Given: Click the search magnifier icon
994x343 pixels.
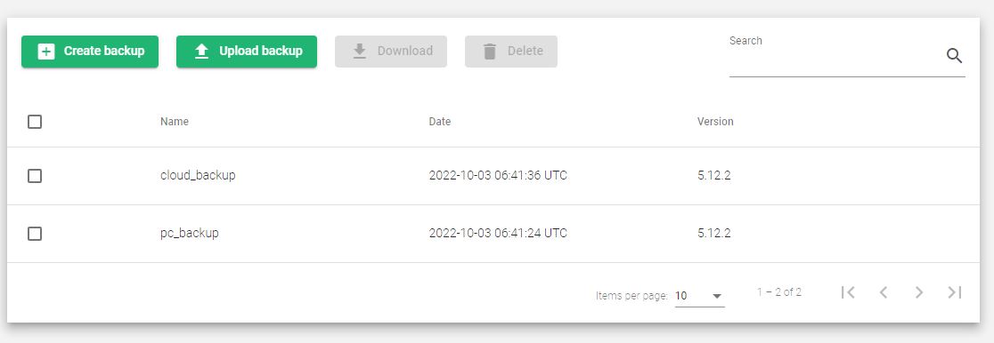Looking at the screenshot, I should point(954,56).
